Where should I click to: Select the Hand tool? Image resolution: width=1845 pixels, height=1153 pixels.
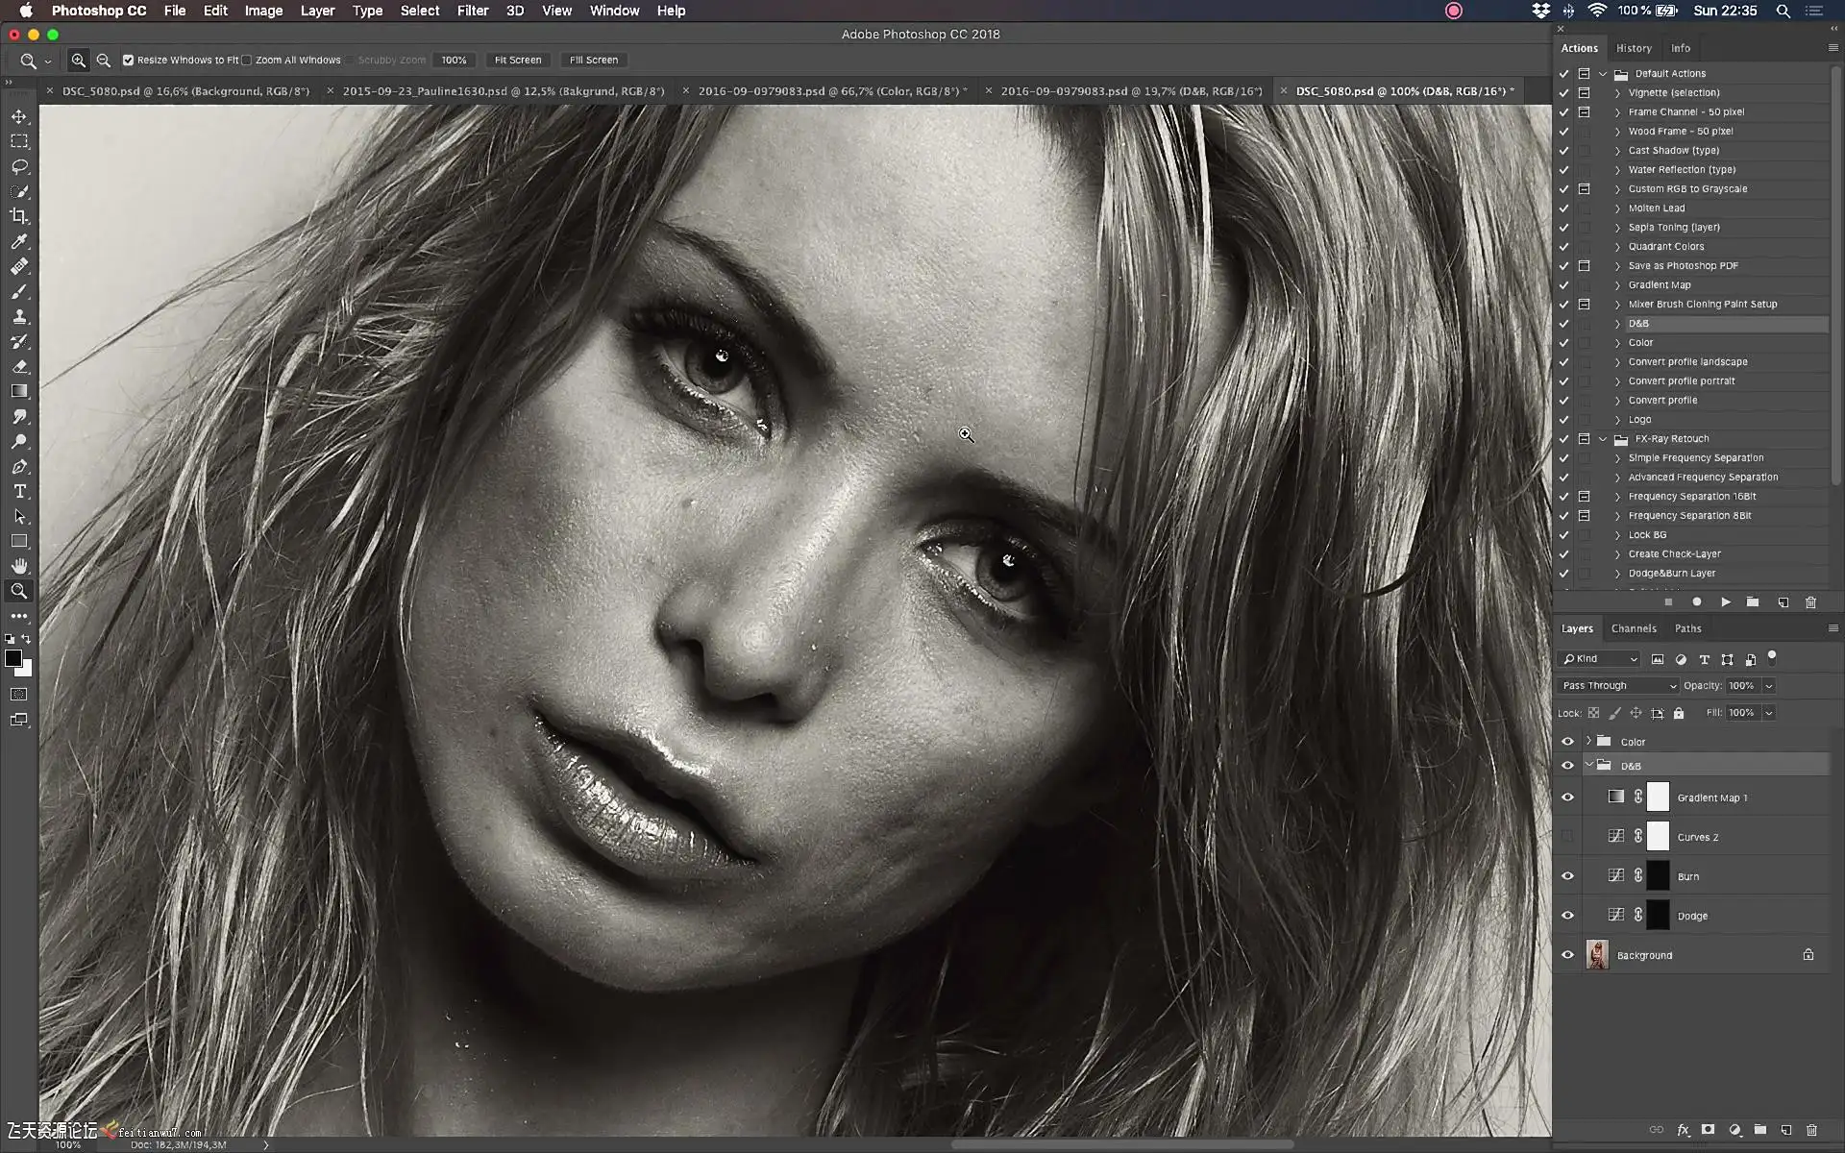19,566
